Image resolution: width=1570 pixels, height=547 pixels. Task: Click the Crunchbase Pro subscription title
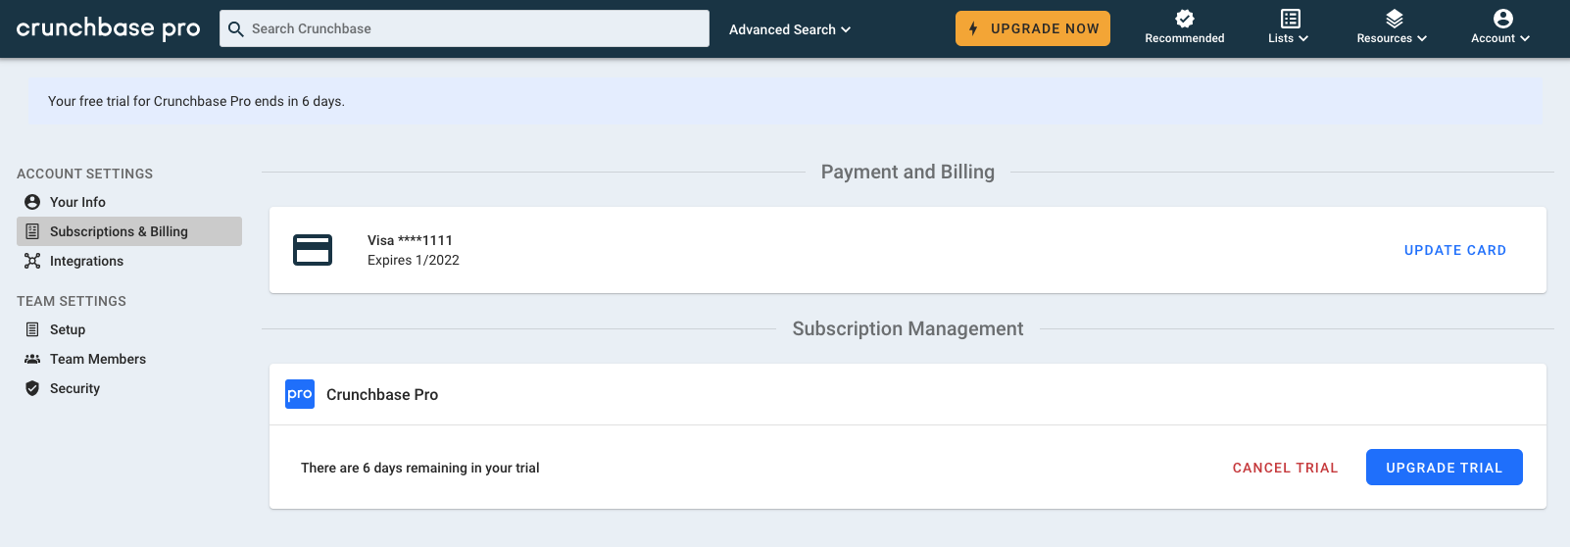point(382,394)
